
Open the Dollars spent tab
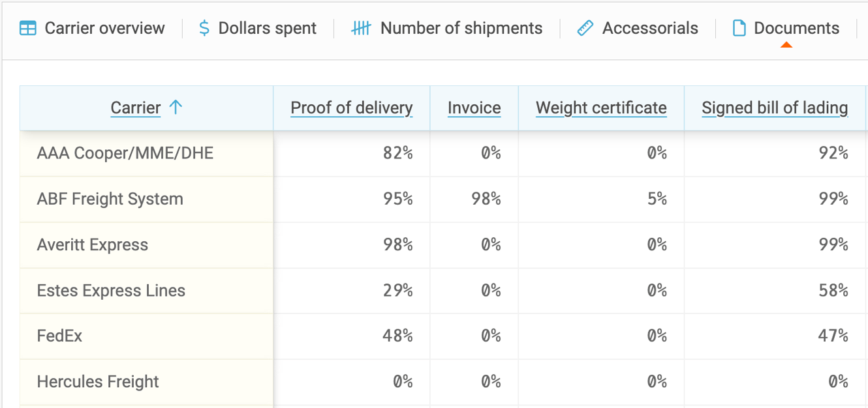[x=257, y=28]
